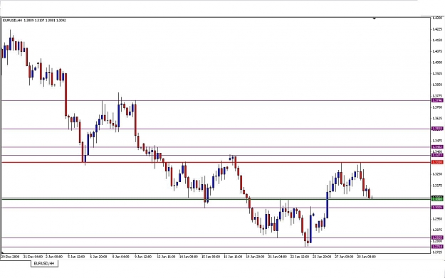Click the 6 Jan 20:00 time label
Image resolution: width=445 pixels, height=278 pixels.
tap(98, 257)
